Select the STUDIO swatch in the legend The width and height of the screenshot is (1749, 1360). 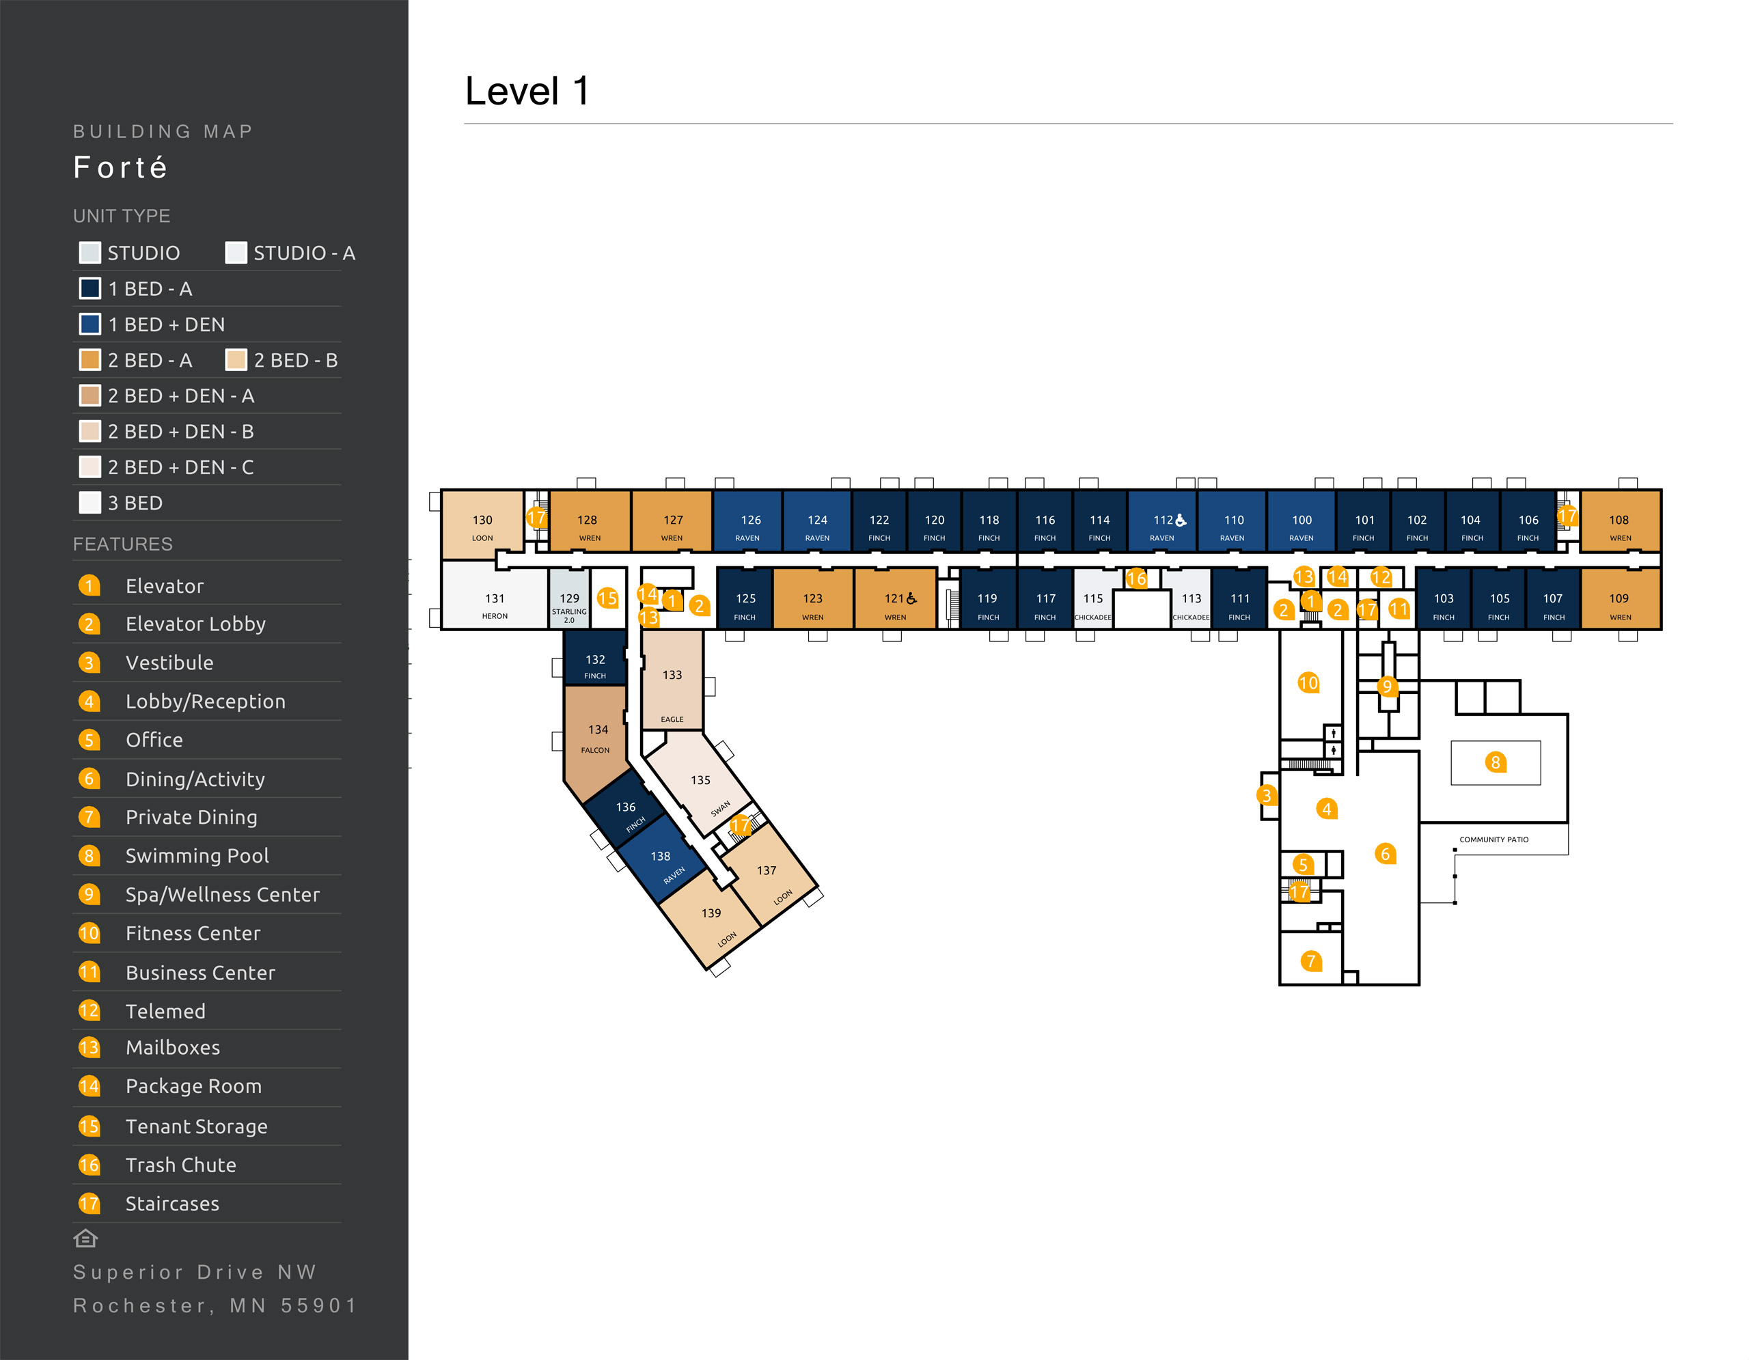tap(89, 252)
